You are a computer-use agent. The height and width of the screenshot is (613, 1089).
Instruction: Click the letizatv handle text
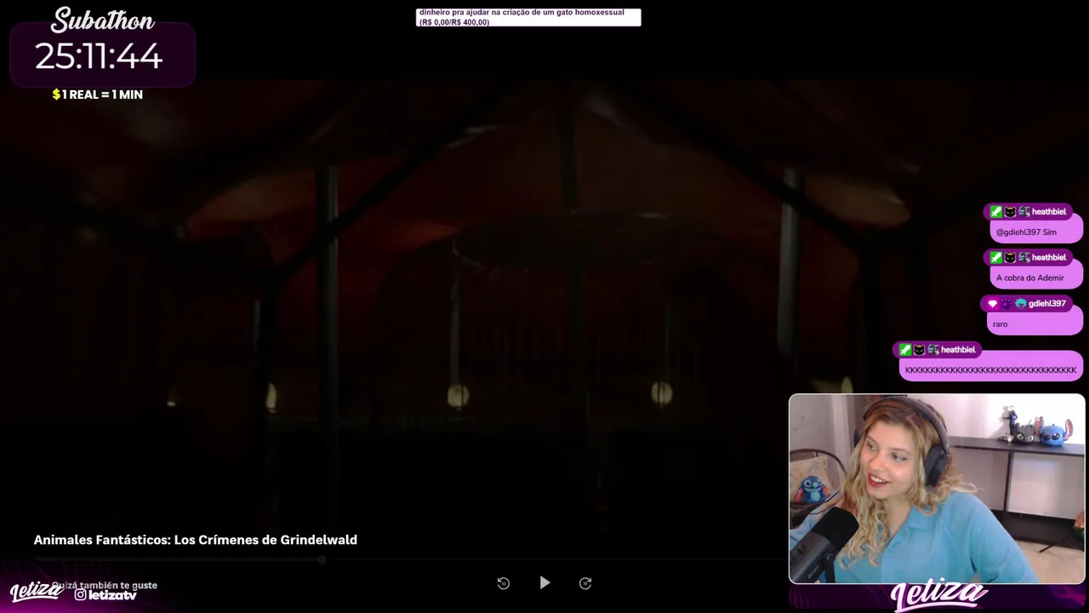pos(112,595)
